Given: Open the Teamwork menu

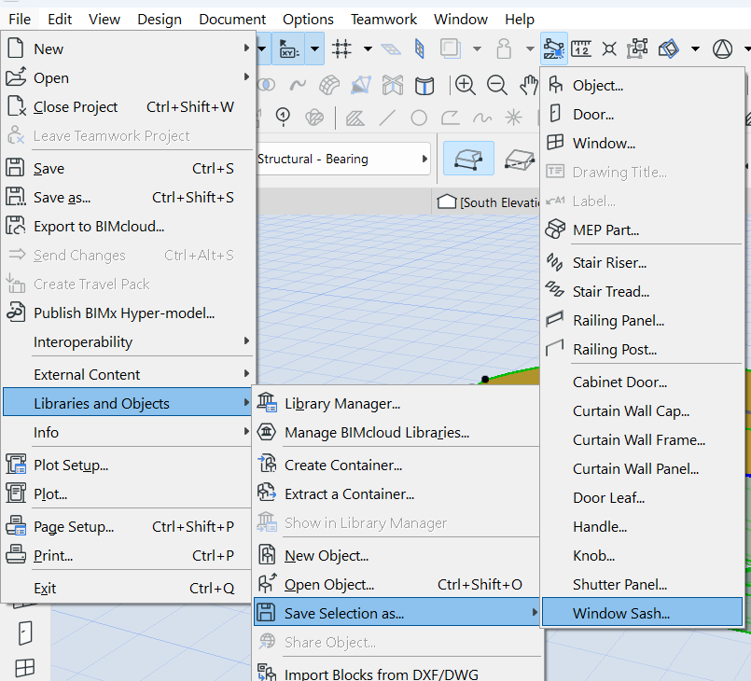Looking at the screenshot, I should (383, 20).
